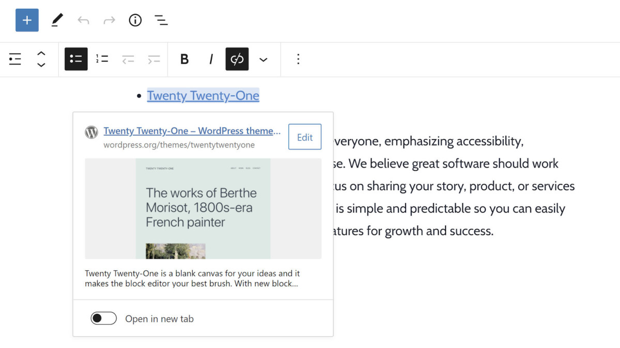The width and height of the screenshot is (620, 348).
Task: Open the List View outline icon
Action: pyautogui.click(x=161, y=21)
